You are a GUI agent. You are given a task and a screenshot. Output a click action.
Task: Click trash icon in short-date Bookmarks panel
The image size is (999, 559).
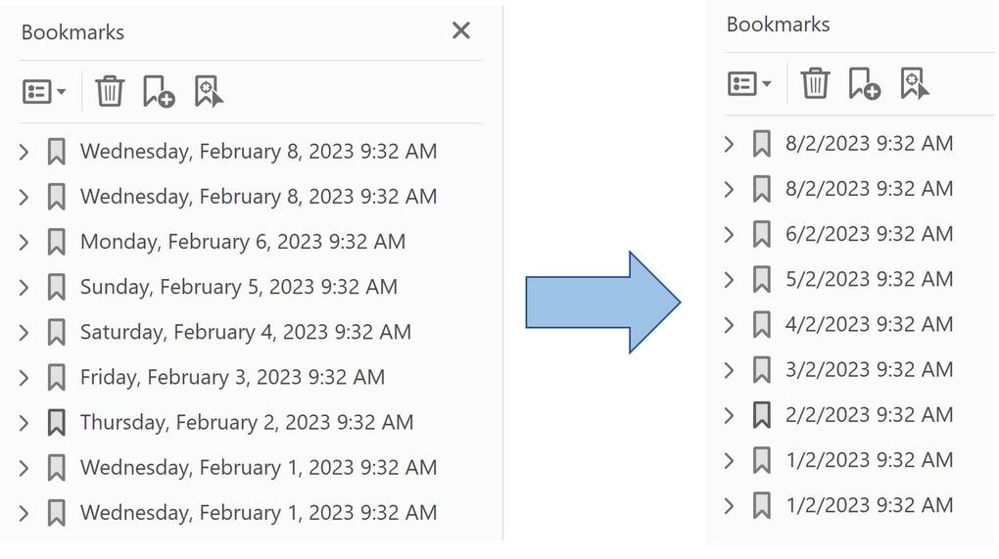815,83
